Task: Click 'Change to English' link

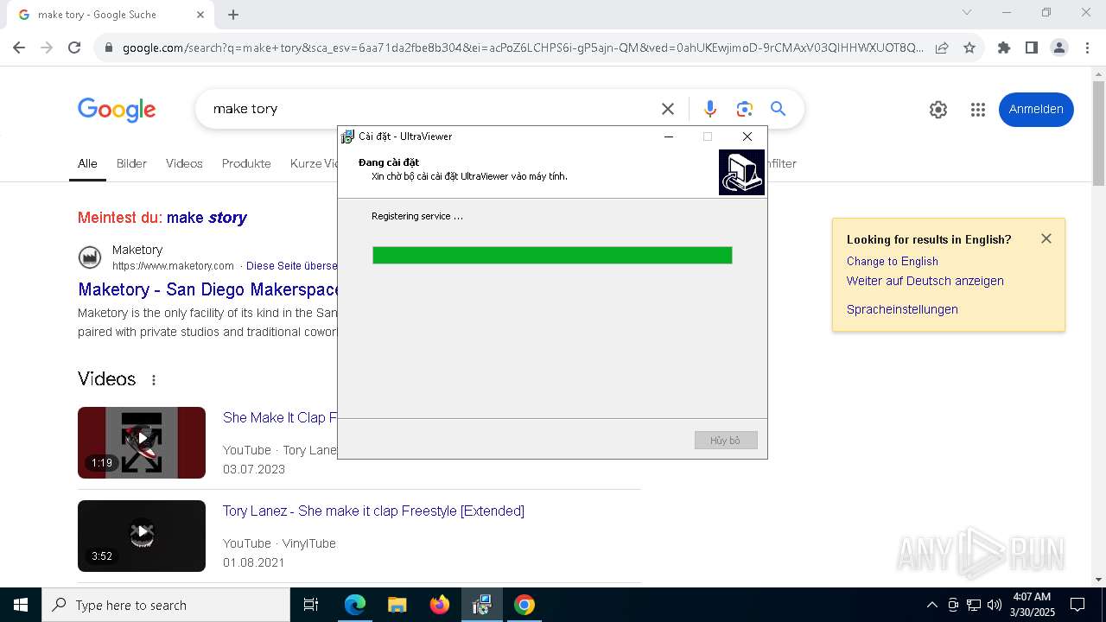Action: 892,261
